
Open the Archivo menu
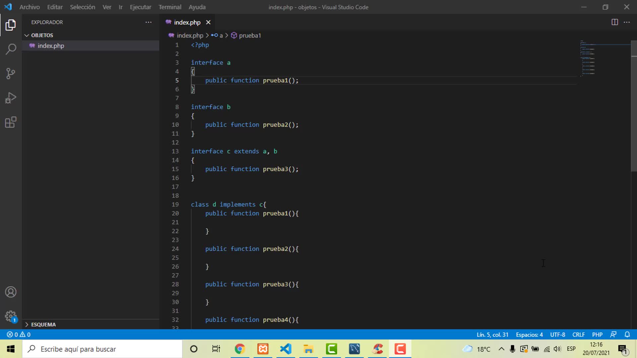tap(30, 7)
